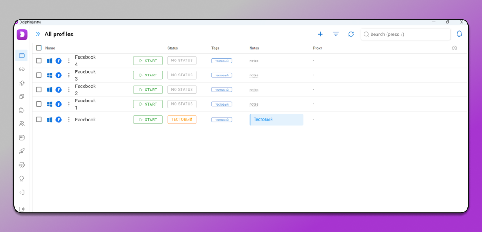The image size is (482, 232).
Task: Click тестовый tag on Facebook 1 row
Action: click(x=221, y=104)
